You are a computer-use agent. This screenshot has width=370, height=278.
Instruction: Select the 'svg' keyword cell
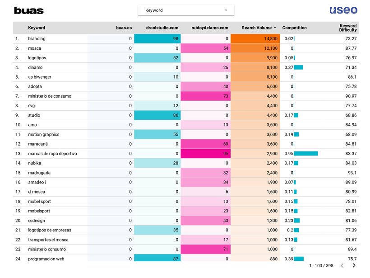32,106
